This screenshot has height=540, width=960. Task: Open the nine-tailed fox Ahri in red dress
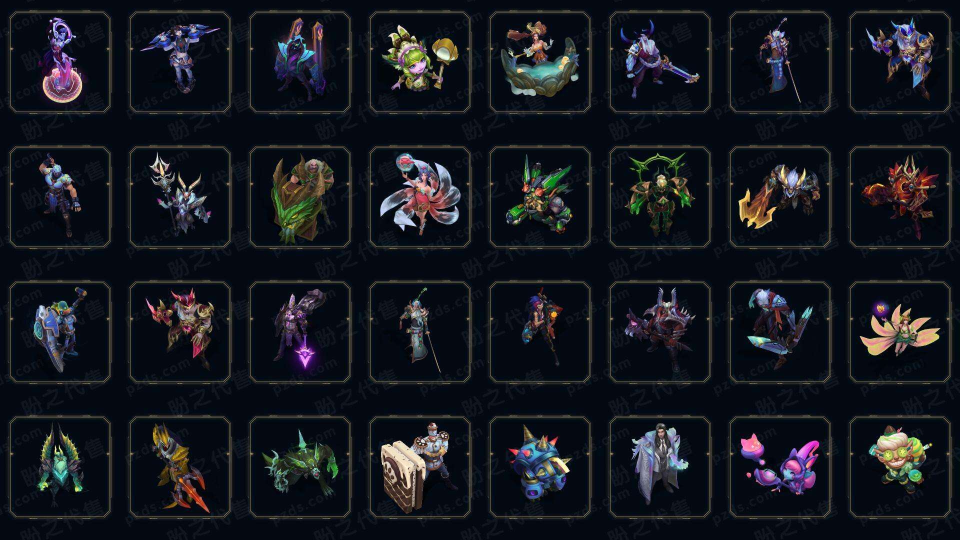[420, 197]
